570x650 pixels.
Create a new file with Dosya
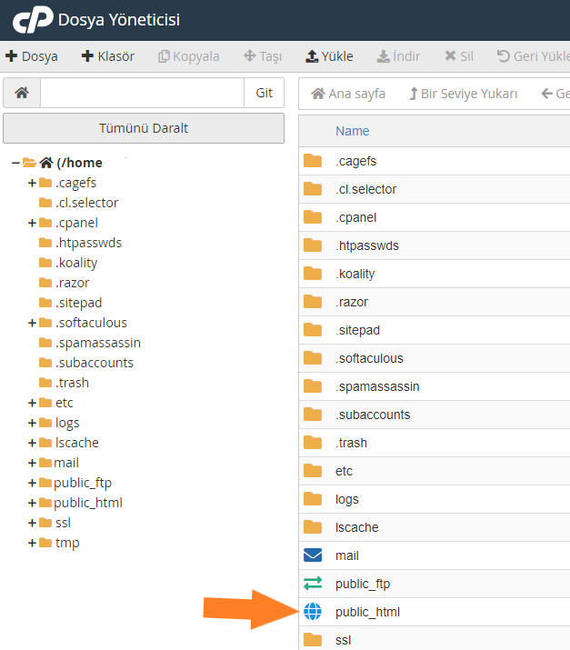click(x=32, y=56)
